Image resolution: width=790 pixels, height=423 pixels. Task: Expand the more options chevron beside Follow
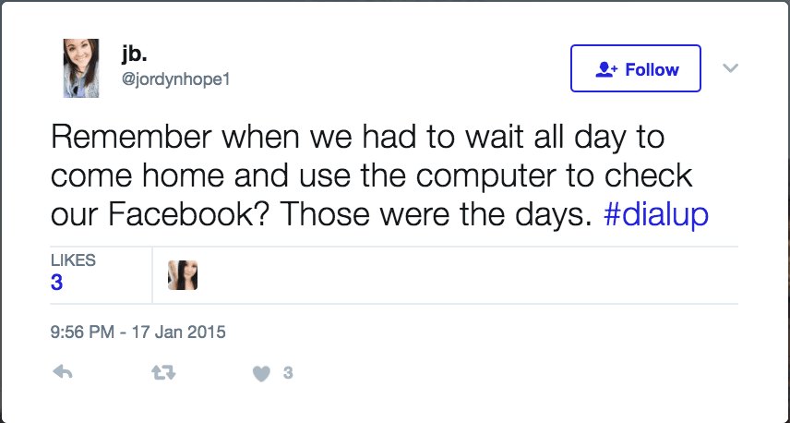pyautogui.click(x=731, y=67)
